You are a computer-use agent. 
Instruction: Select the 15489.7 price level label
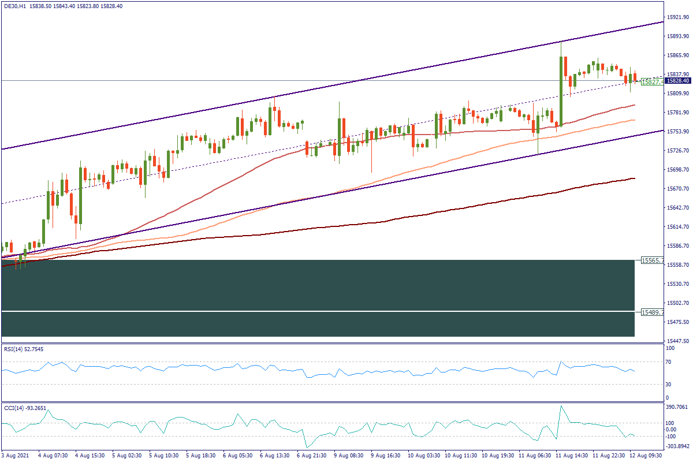coord(651,312)
